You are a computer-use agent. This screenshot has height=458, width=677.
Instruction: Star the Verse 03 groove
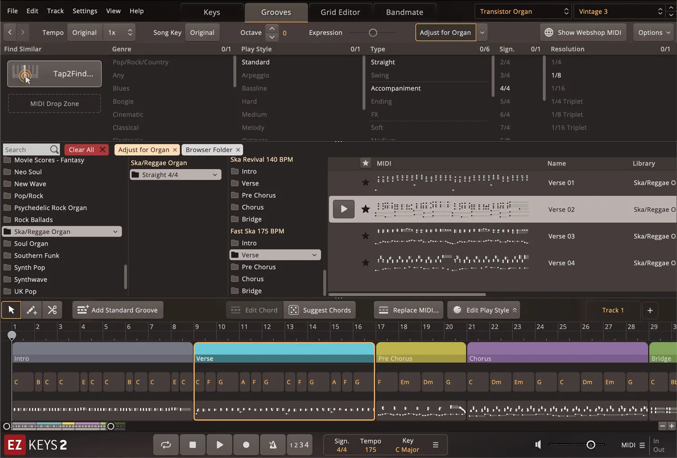pyautogui.click(x=366, y=236)
